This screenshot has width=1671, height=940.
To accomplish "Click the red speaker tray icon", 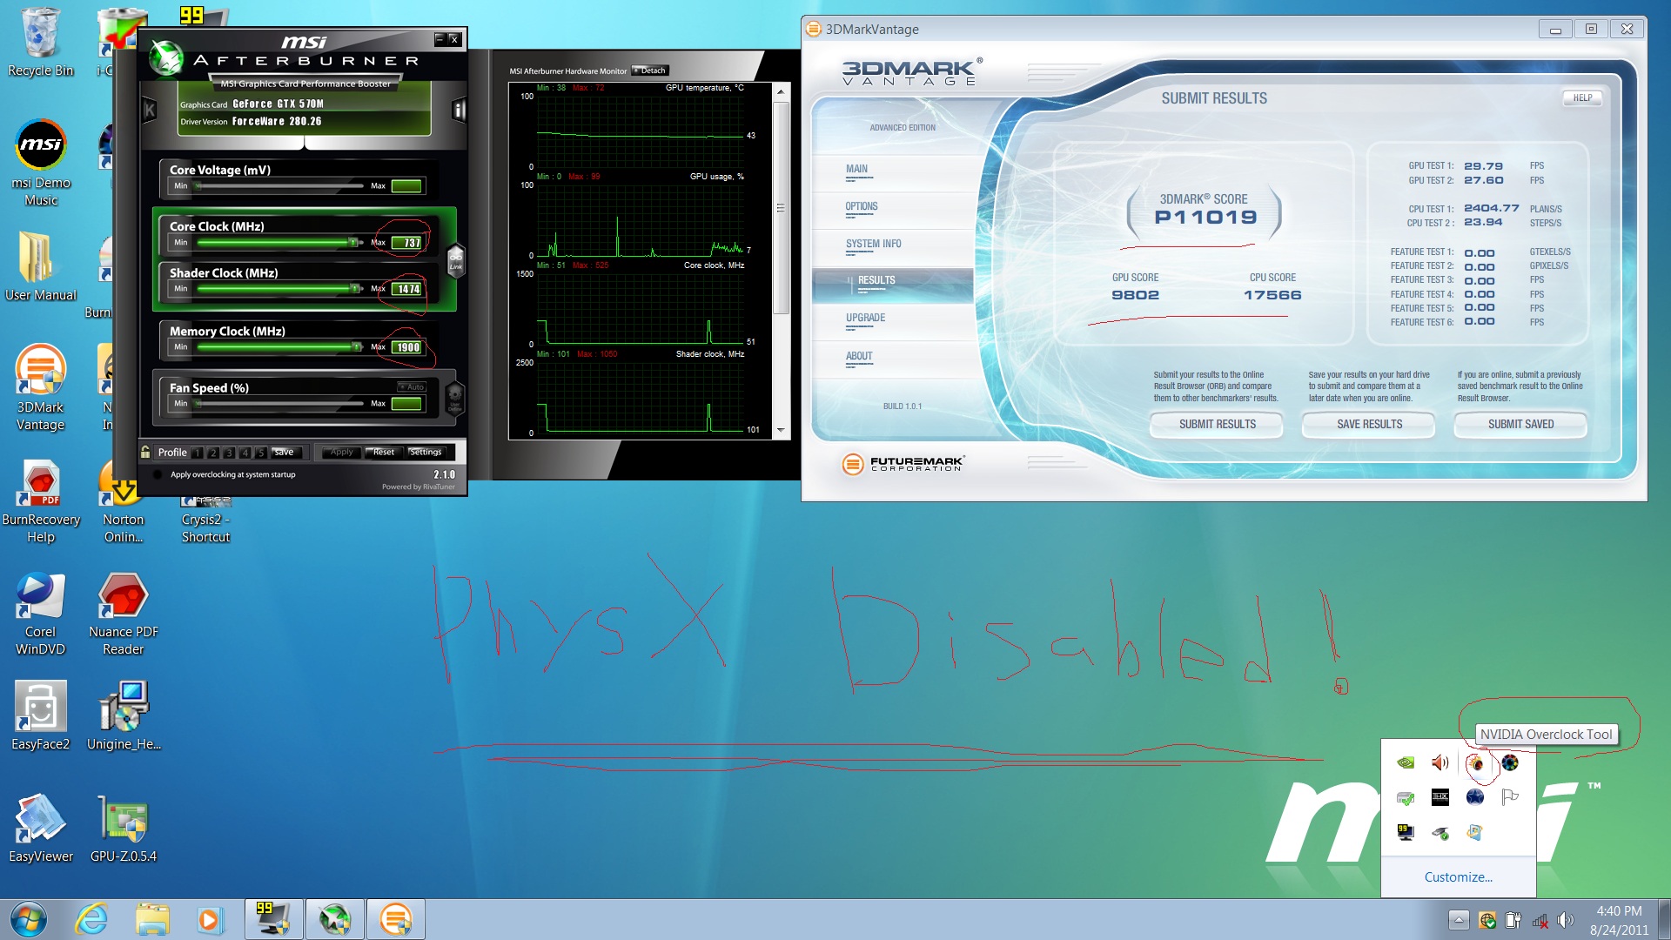I will 1440,763.
